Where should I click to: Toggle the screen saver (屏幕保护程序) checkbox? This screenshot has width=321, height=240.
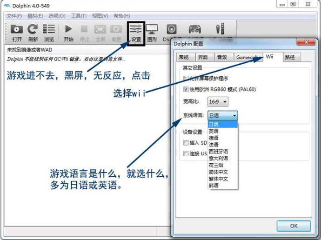[186, 79]
